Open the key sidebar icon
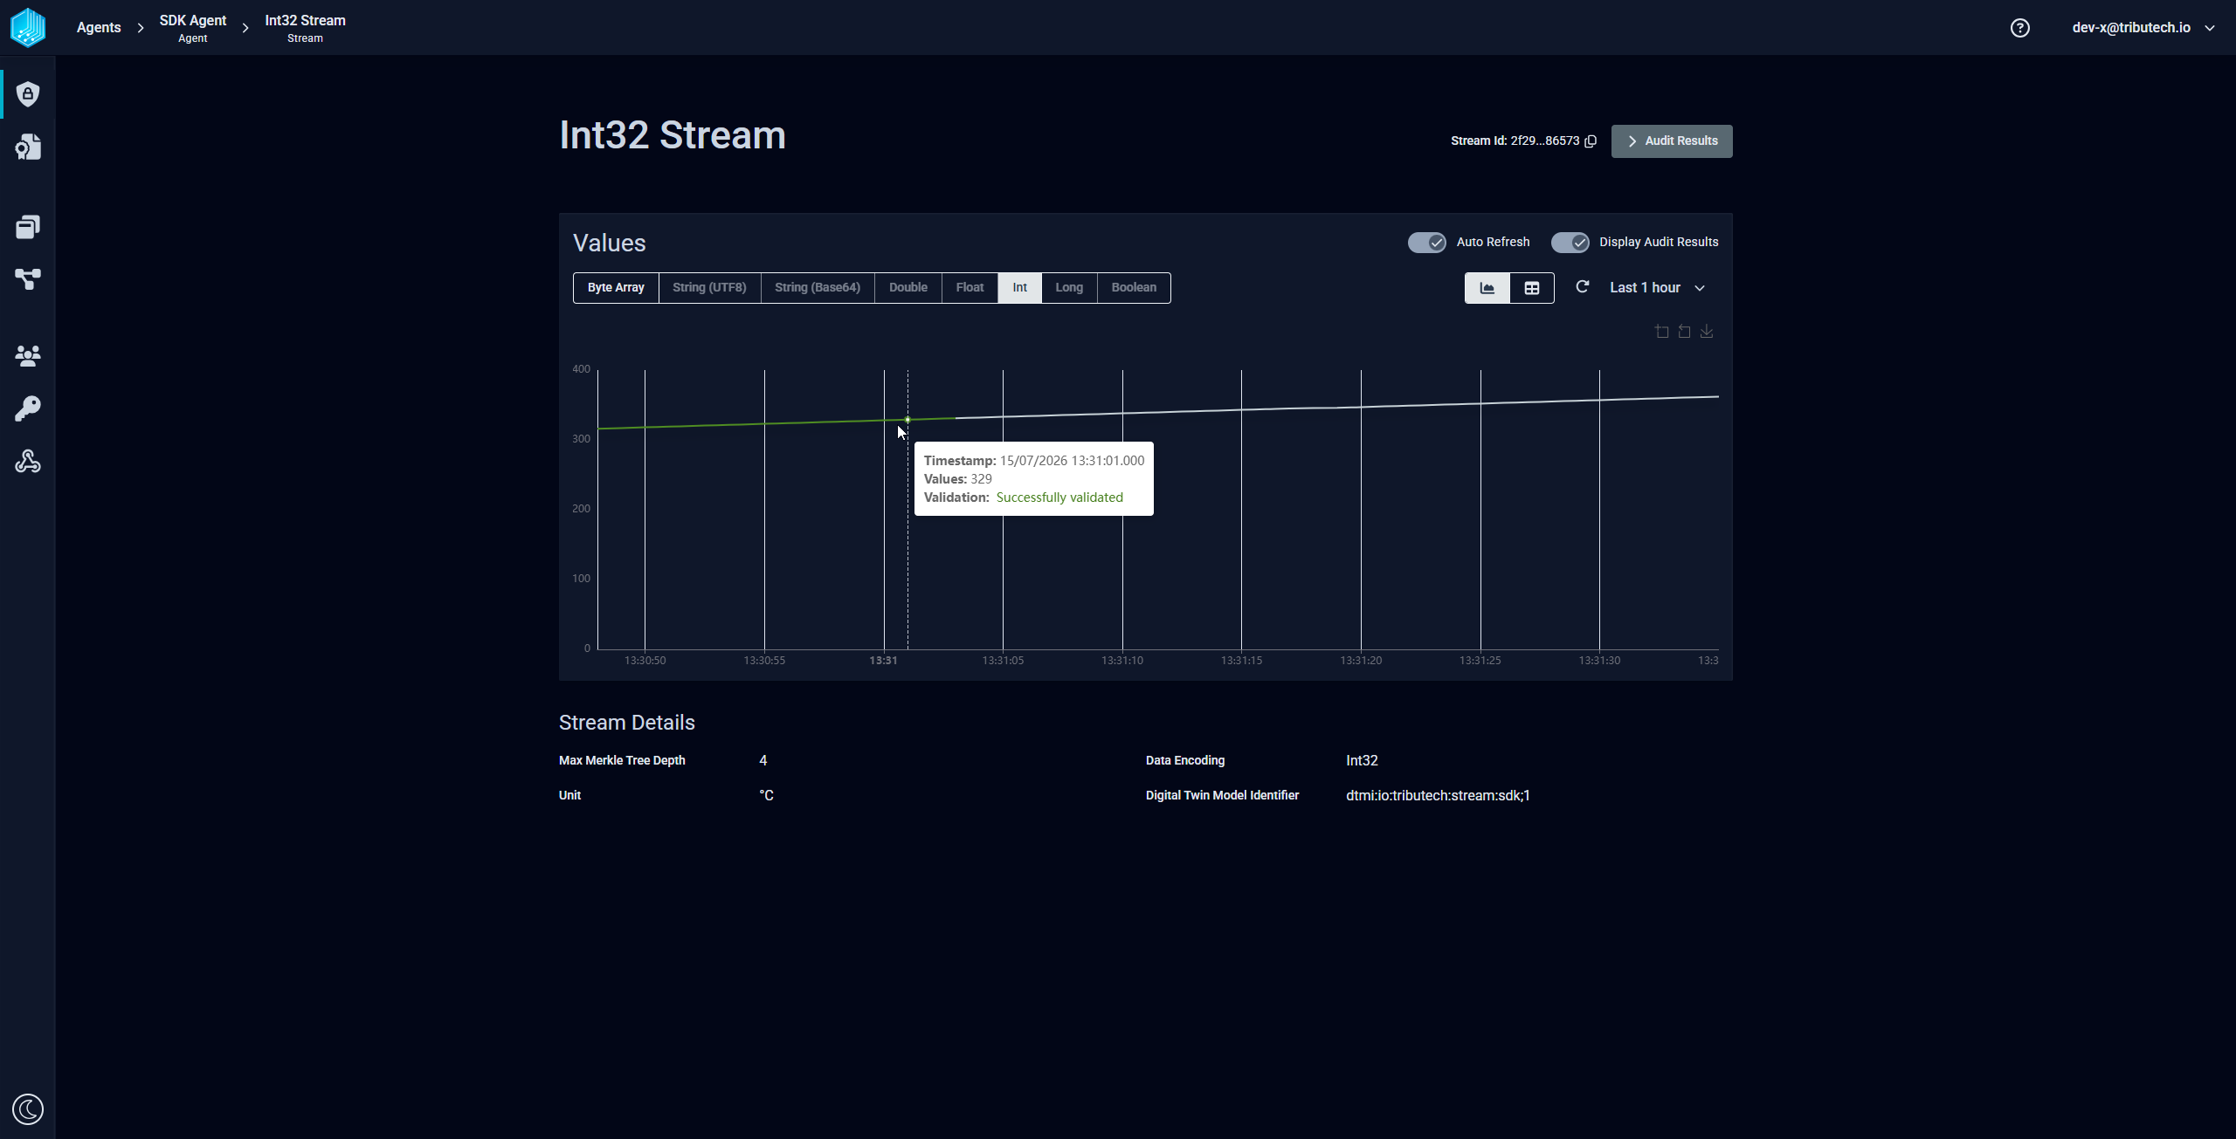This screenshot has height=1139, width=2236. click(x=28, y=408)
